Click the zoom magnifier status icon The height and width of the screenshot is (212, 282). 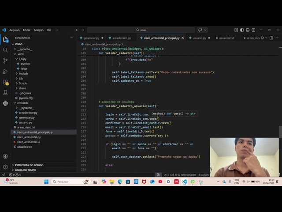click(x=158, y=175)
